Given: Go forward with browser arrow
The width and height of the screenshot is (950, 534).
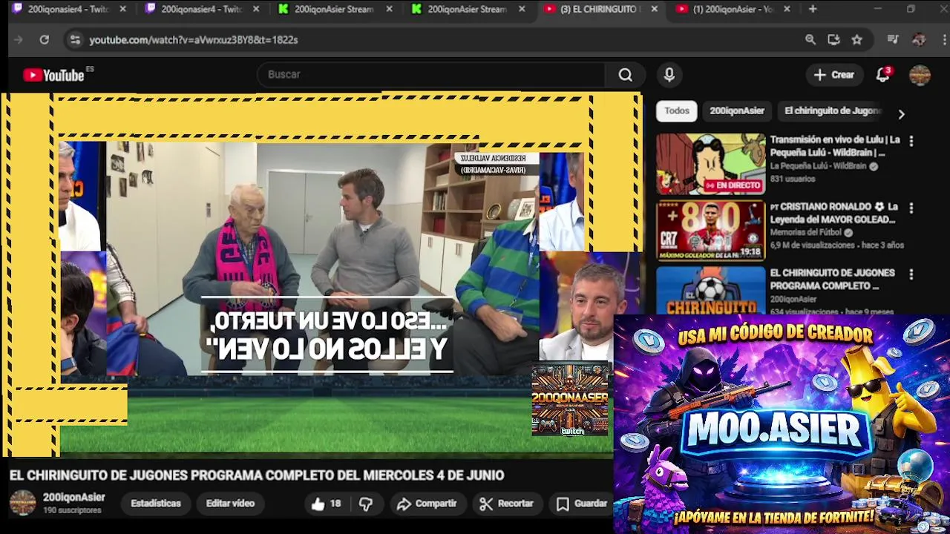Looking at the screenshot, I should 19,40.
